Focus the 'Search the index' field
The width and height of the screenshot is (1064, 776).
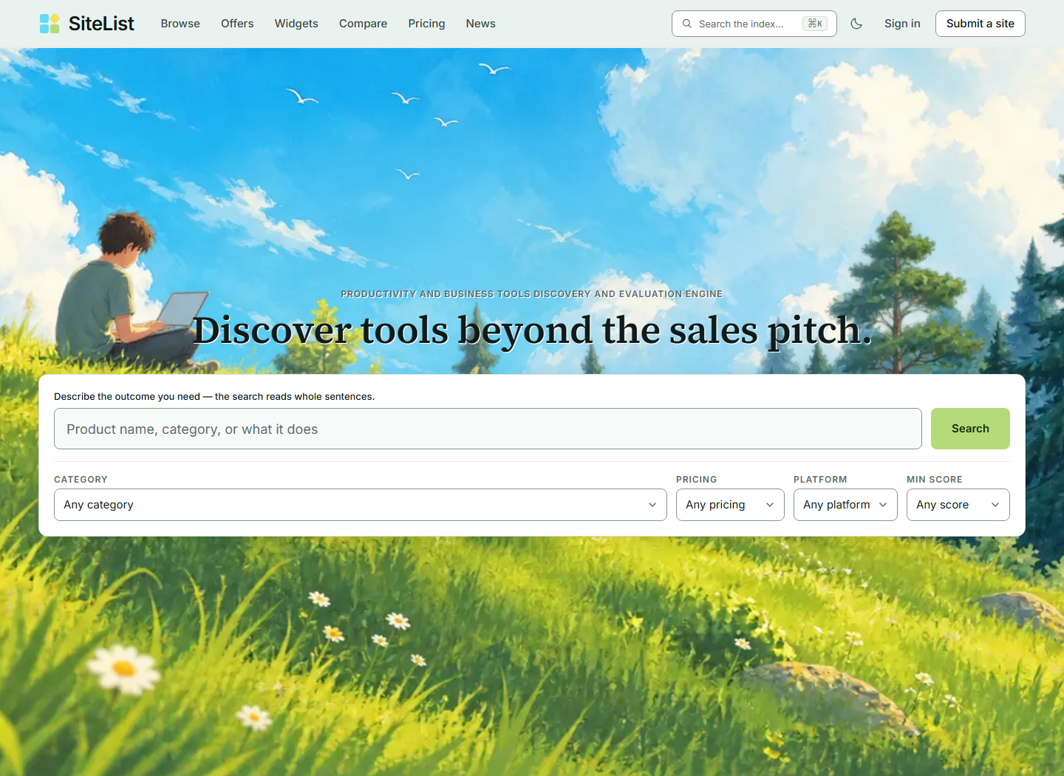tap(754, 24)
